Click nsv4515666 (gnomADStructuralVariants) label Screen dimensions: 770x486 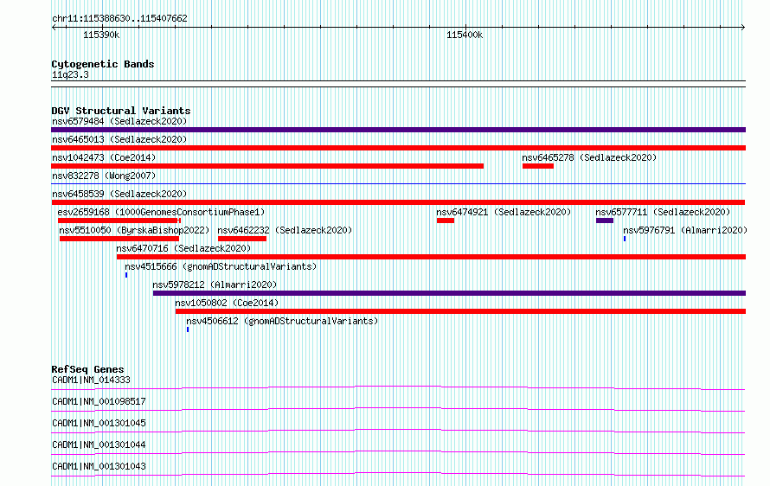[x=221, y=266]
